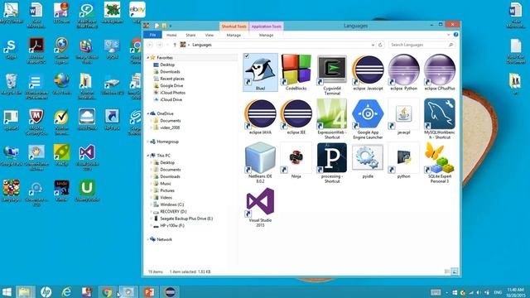The width and height of the screenshot is (530, 298).
Task: Open Manage under Shortcut Tools
Action: [234, 35]
